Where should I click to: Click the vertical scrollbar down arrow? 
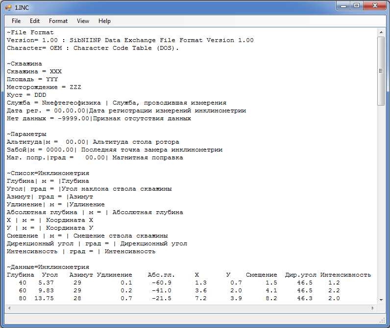click(381, 299)
